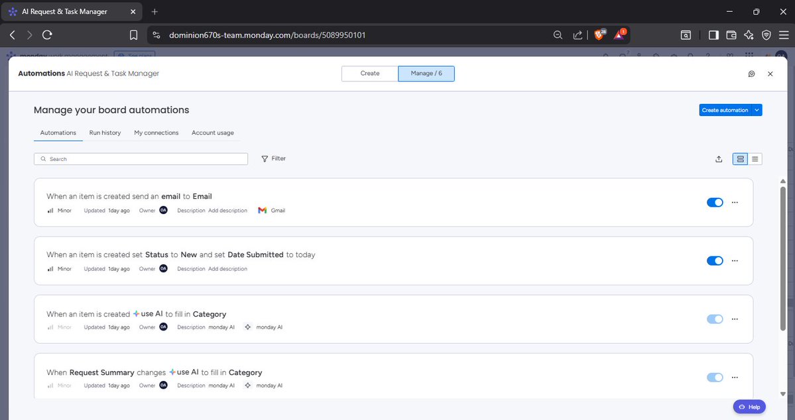Open Brave Shields lion icon
Viewport: 795px width, 420px height.
point(599,34)
